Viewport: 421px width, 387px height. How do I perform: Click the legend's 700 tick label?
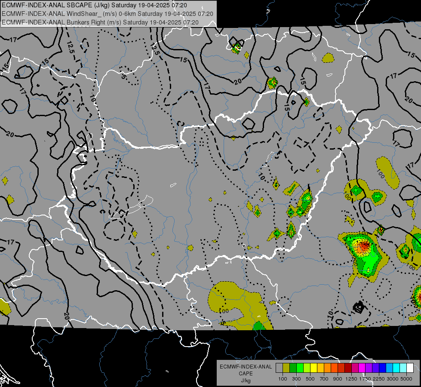click(324, 379)
